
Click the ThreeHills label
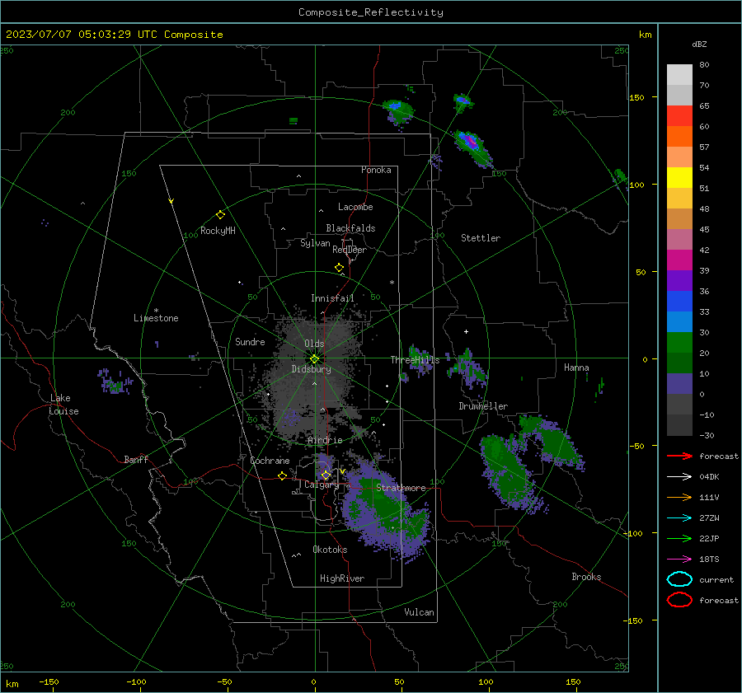pos(415,360)
